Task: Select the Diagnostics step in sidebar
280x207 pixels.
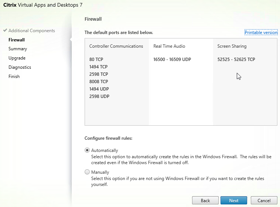Action: (x=20, y=67)
